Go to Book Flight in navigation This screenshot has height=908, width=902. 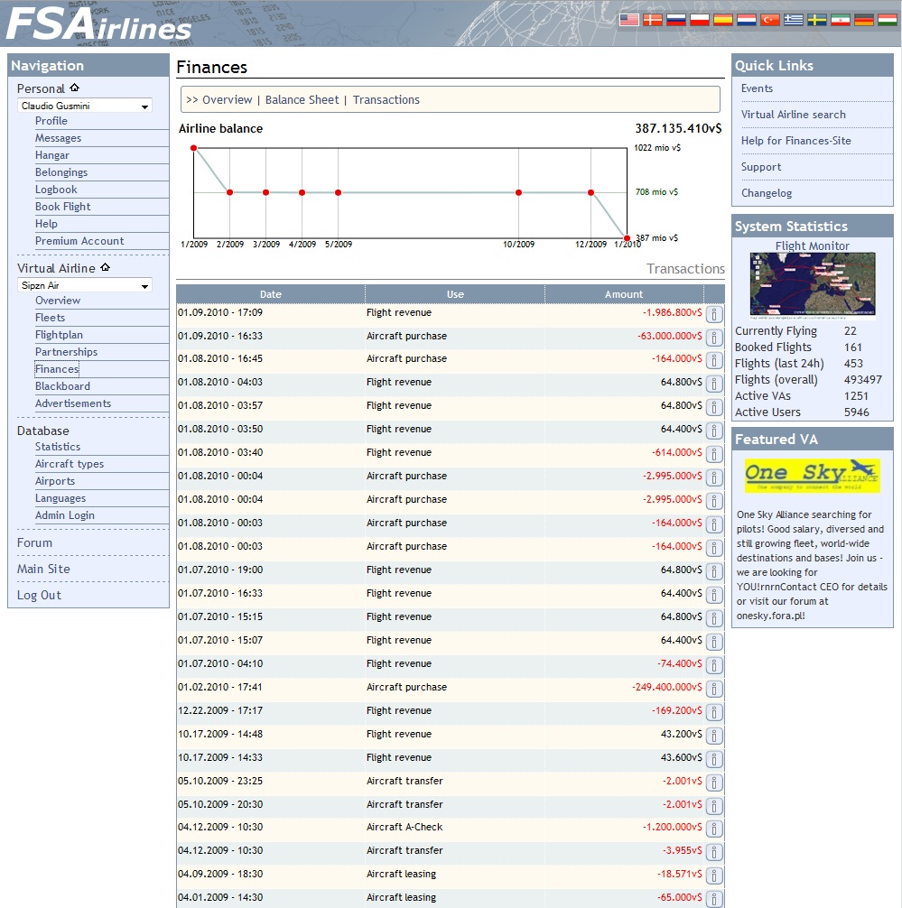click(x=63, y=207)
